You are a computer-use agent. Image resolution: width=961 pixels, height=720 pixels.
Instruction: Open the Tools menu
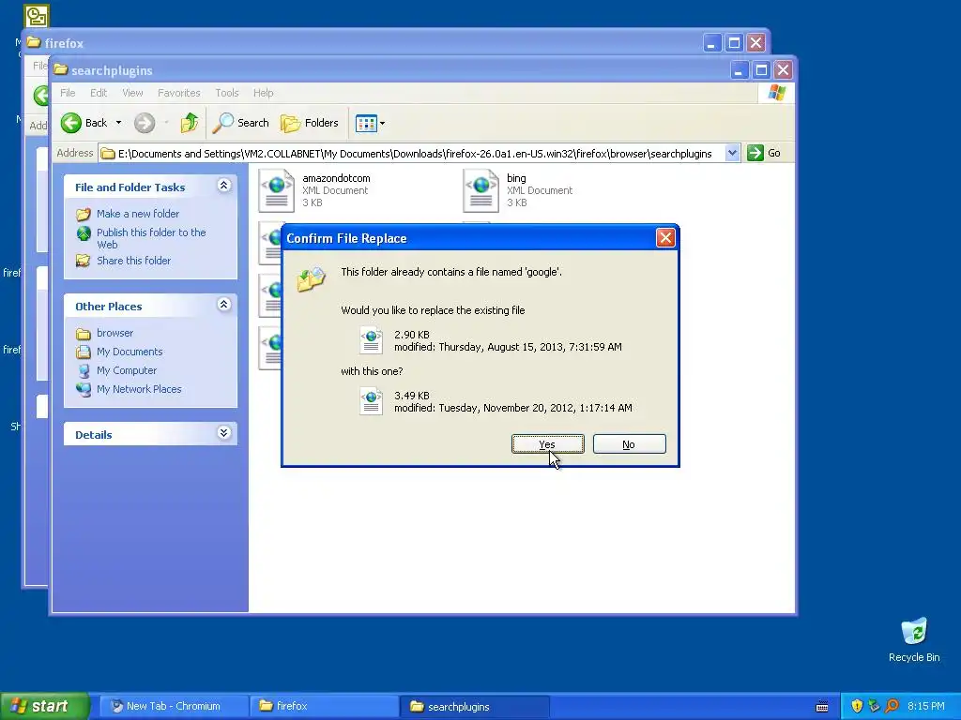point(227,93)
